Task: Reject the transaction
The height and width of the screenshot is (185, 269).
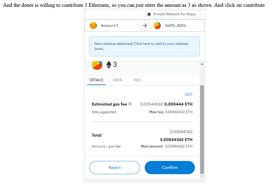Action: pos(114,168)
